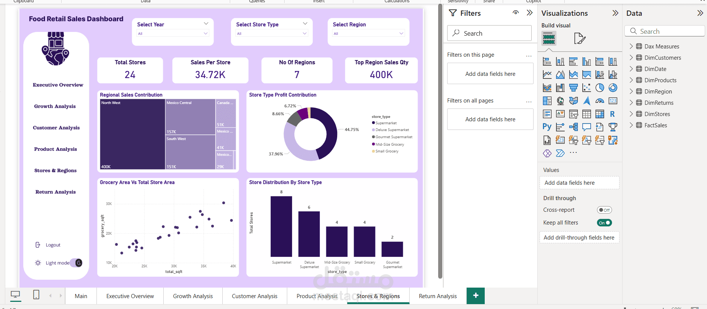This screenshot has height=309, width=707.
Task: Switch to the Customer Analysis page tab
Action: [x=255, y=296]
